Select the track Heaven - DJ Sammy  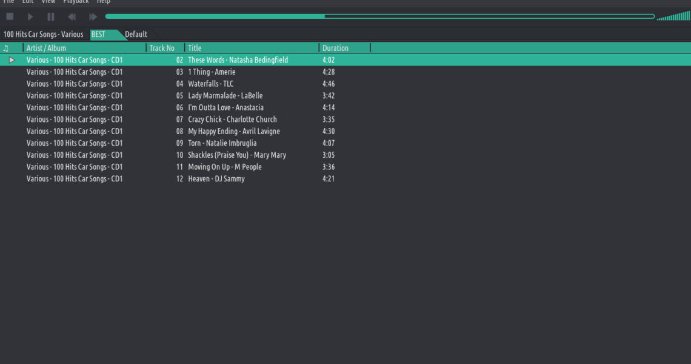coord(216,179)
